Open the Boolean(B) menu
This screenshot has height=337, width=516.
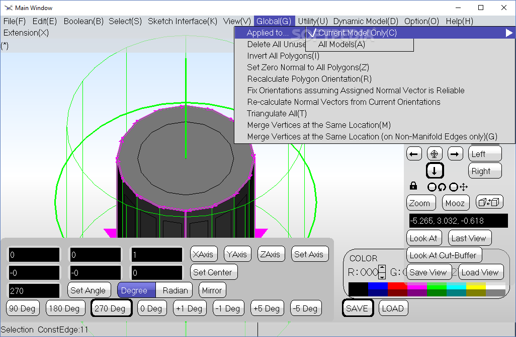coord(83,22)
